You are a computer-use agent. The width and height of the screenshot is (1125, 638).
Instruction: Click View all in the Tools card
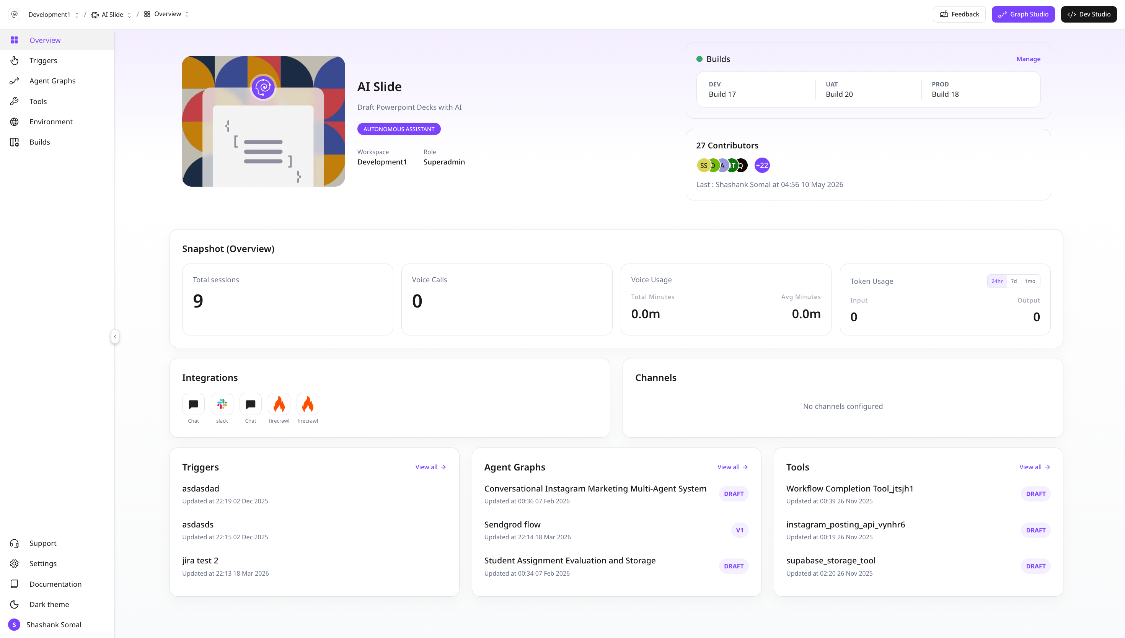pos(1034,467)
